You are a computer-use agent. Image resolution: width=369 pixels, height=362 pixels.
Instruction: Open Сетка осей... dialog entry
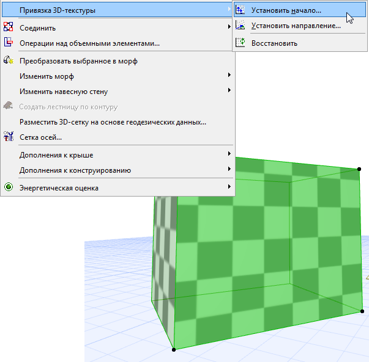(117, 137)
